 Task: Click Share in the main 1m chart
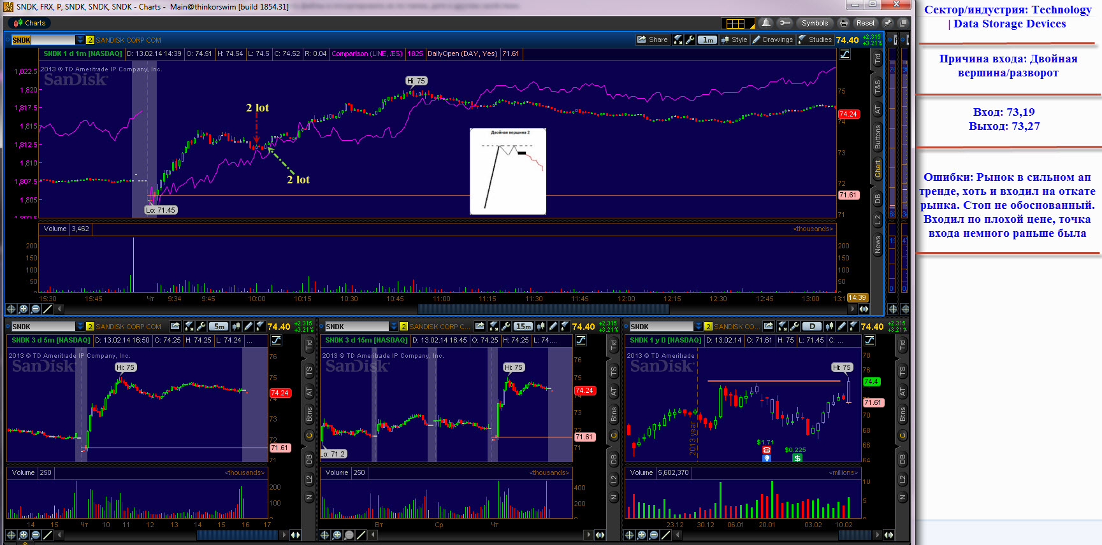(x=653, y=39)
